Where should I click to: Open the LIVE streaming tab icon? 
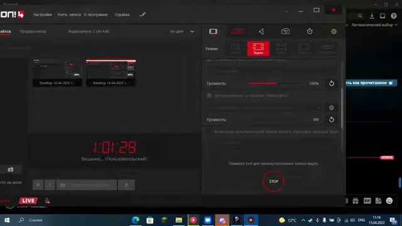click(x=237, y=31)
